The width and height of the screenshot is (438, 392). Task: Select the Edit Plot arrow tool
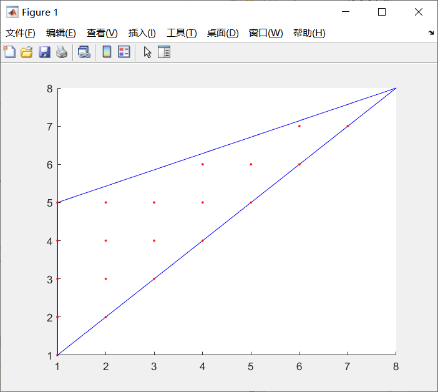(x=147, y=52)
